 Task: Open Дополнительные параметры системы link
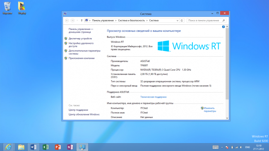pos(84,52)
